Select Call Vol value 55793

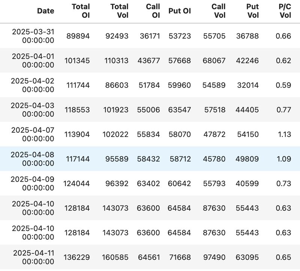tap(214, 184)
